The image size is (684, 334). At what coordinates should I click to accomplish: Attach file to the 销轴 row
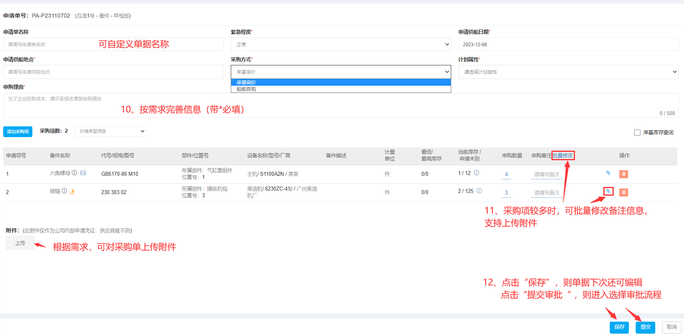(x=608, y=191)
